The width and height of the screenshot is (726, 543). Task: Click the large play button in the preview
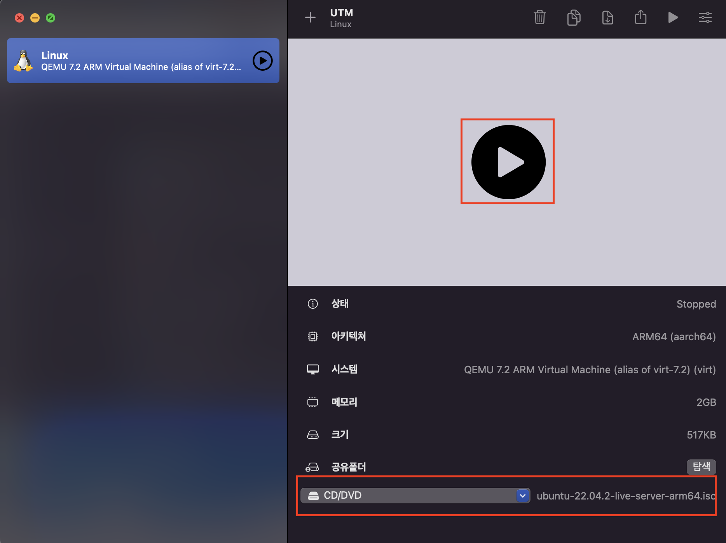coord(508,162)
